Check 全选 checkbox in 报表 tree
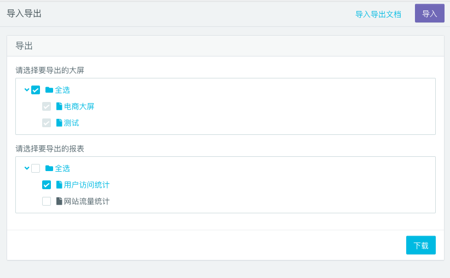450x278 pixels. point(36,168)
